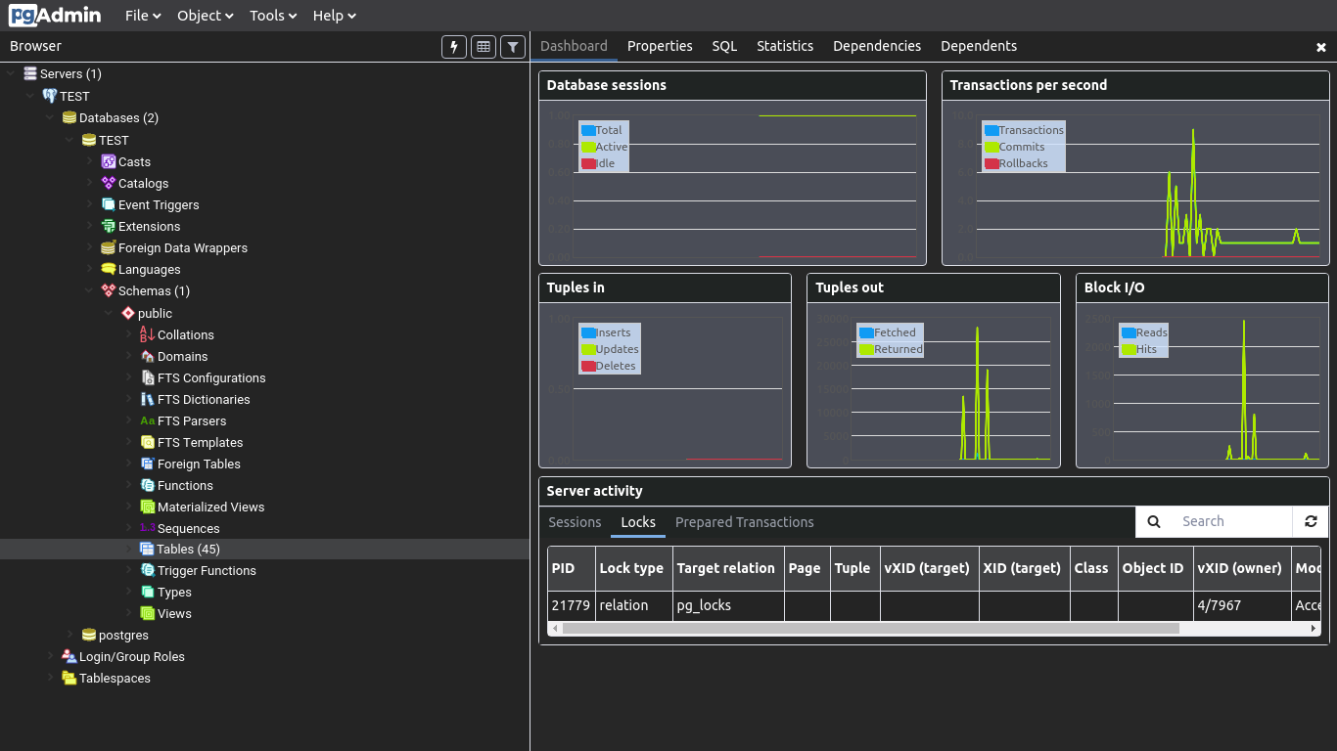
Task: Click the refresh icon in Server activity panel
Action: tap(1311, 521)
